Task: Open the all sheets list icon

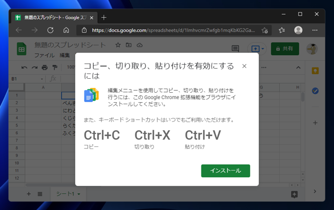Action: (40, 194)
